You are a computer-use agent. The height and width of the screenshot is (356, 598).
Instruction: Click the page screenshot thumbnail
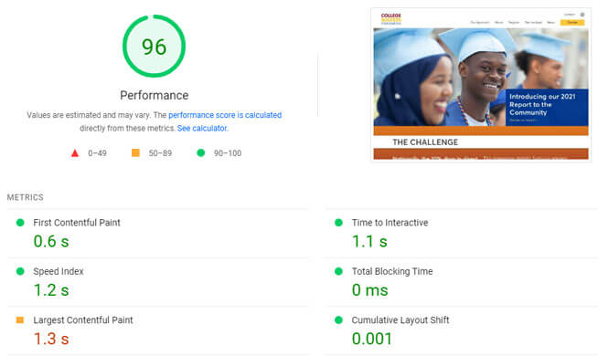click(x=481, y=85)
